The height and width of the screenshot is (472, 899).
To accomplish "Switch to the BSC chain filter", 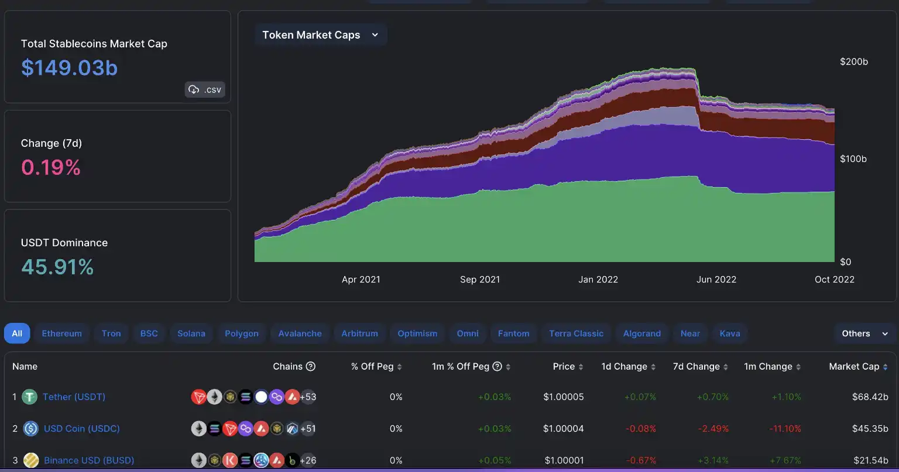I will 149,333.
